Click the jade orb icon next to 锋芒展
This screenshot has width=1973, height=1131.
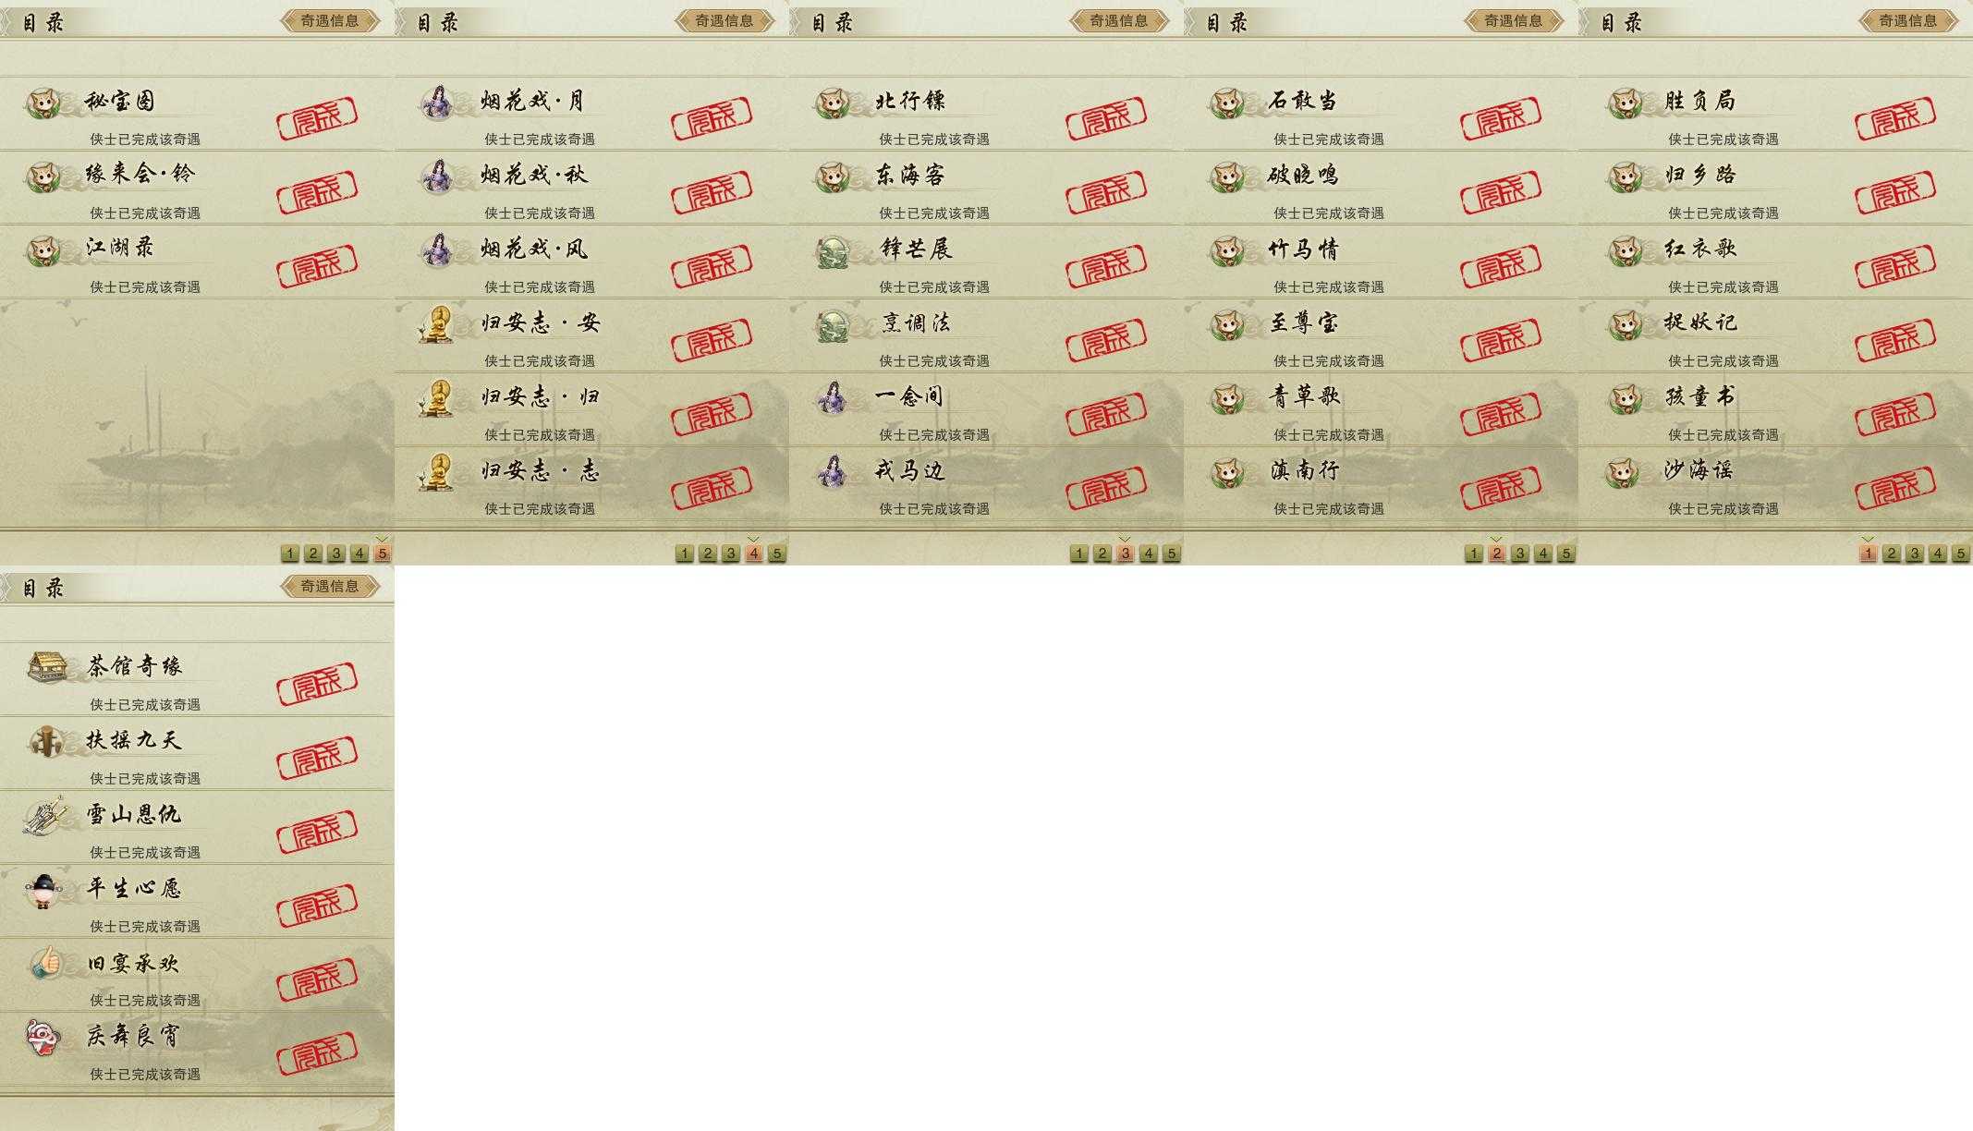(x=833, y=250)
